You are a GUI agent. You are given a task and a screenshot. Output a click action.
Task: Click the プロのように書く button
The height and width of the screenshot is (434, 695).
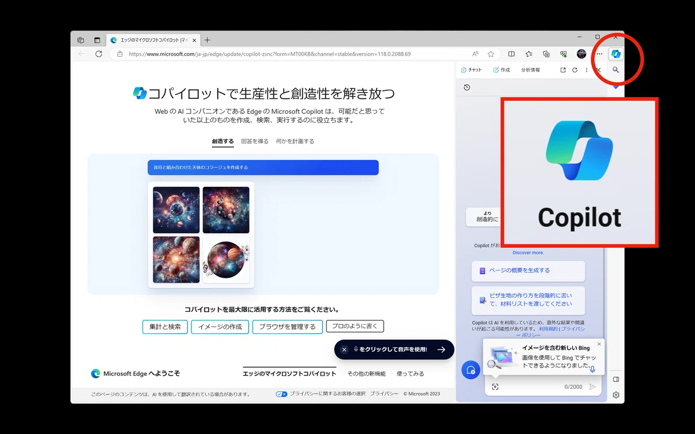click(x=355, y=326)
